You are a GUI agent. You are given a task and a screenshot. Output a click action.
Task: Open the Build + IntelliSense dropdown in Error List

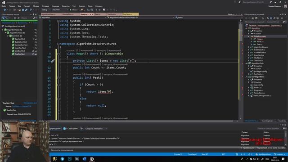(x=96, y=129)
